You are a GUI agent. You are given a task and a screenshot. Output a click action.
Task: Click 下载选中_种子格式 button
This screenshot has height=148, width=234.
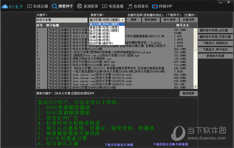[215, 50]
